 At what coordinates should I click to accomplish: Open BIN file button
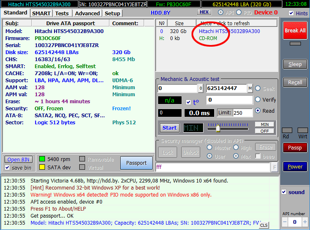pyautogui.click(x=19, y=159)
